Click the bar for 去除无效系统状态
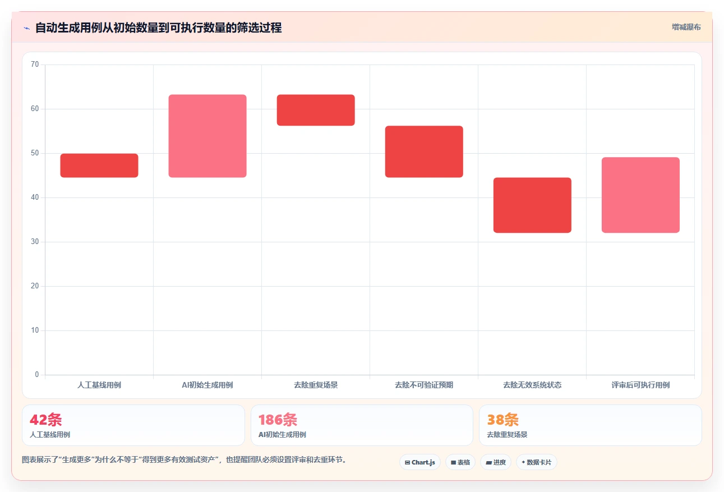724x492 pixels. click(x=532, y=205)
